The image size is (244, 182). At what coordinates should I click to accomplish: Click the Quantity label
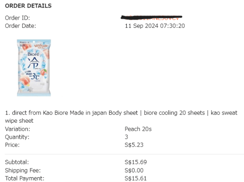[17, 137]
